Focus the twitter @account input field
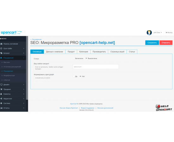Image resolution: width=174 pixels, height=142 pixels. [x=96, y=67]
